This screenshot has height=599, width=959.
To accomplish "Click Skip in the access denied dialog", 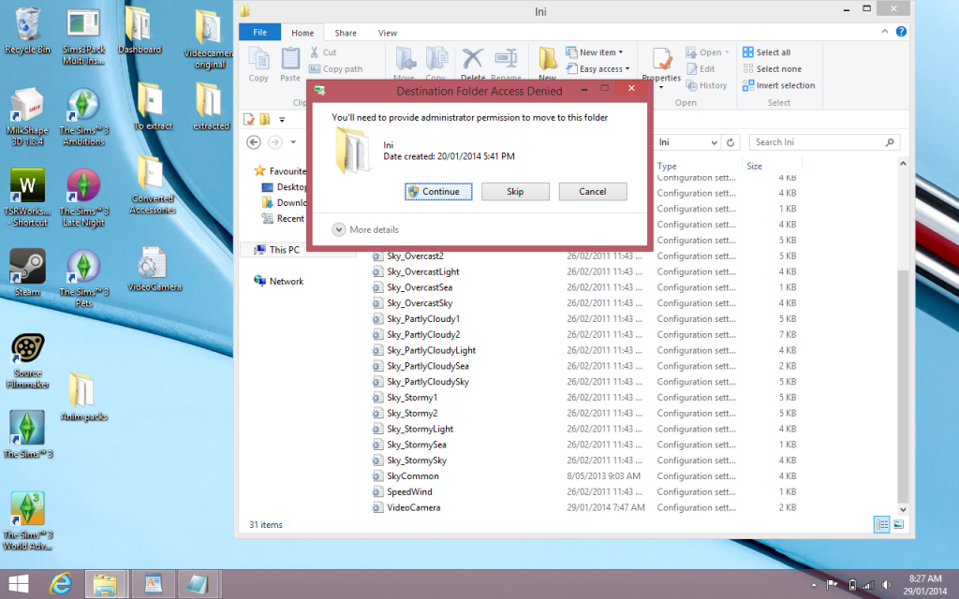I will tap(515, 191).
